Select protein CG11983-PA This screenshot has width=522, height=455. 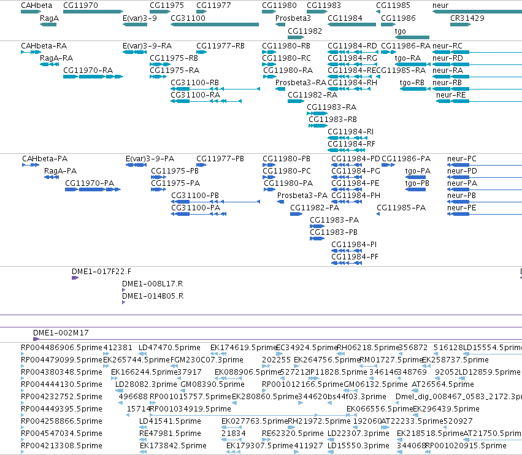(x=334, y=220)
